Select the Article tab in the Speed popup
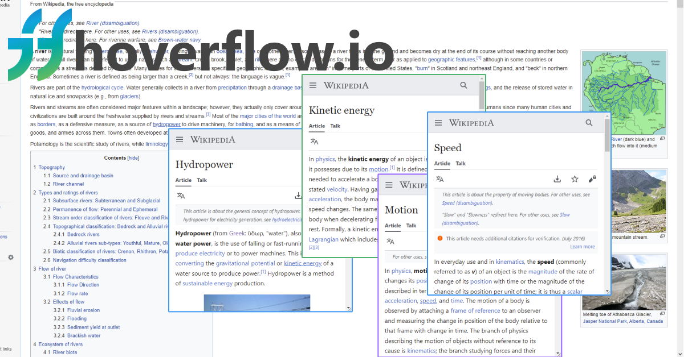This screenshot has height=357, width=684. click(442, 164)
